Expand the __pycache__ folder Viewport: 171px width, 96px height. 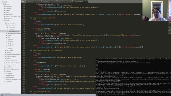point(6,27)
